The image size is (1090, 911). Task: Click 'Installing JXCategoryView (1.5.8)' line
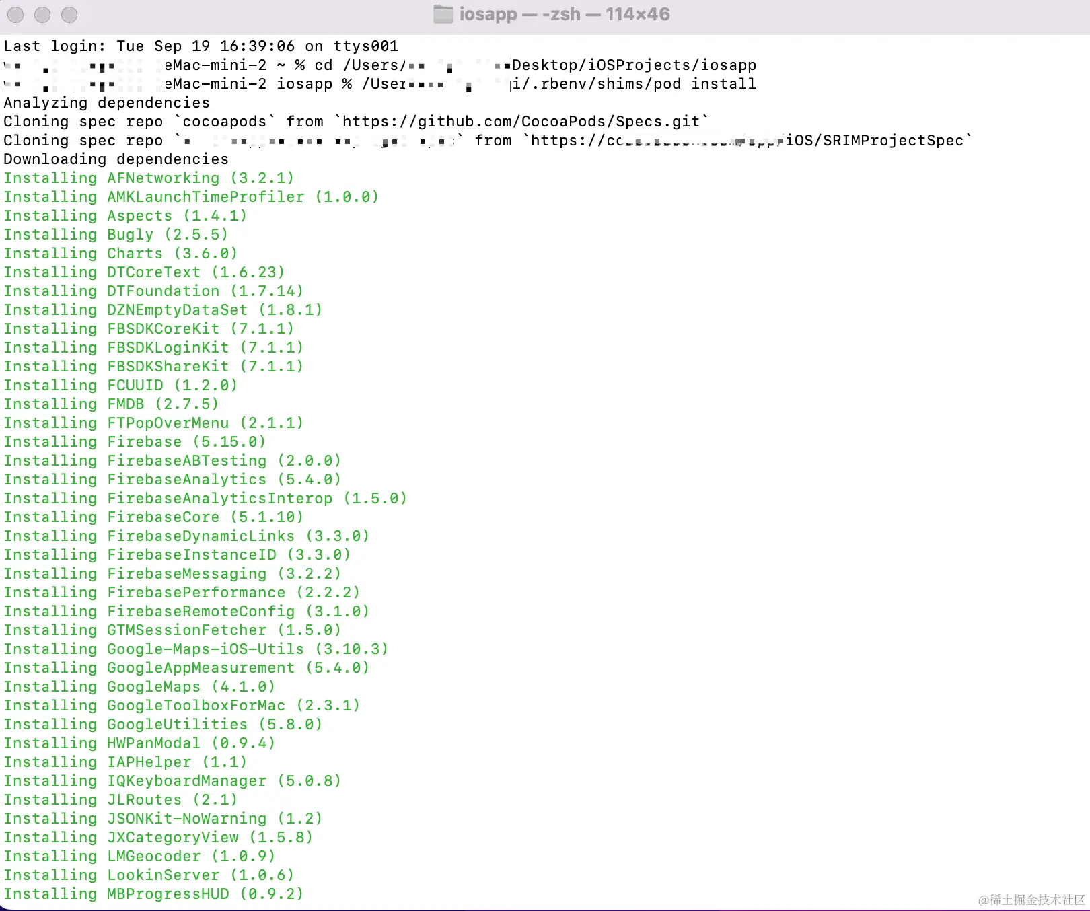pyautogui.click(x=159, y=838)
